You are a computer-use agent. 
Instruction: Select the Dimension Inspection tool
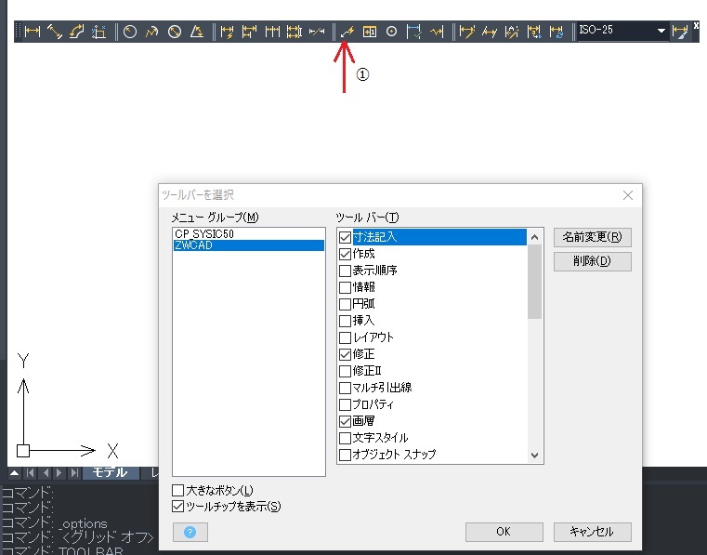click(x=413, y=32)
